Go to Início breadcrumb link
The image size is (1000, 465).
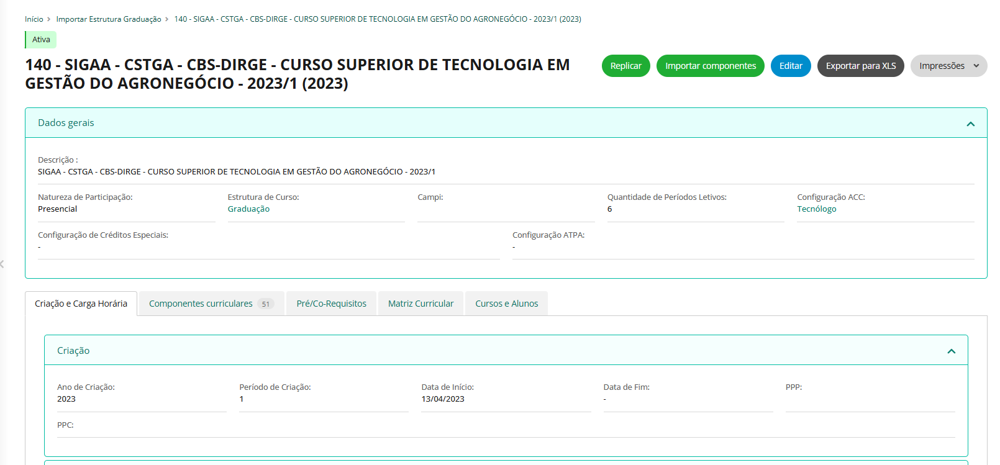click(x=34, y=19)
